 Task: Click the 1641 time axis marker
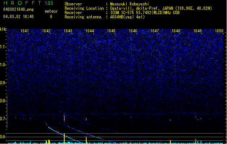[25, 31]
